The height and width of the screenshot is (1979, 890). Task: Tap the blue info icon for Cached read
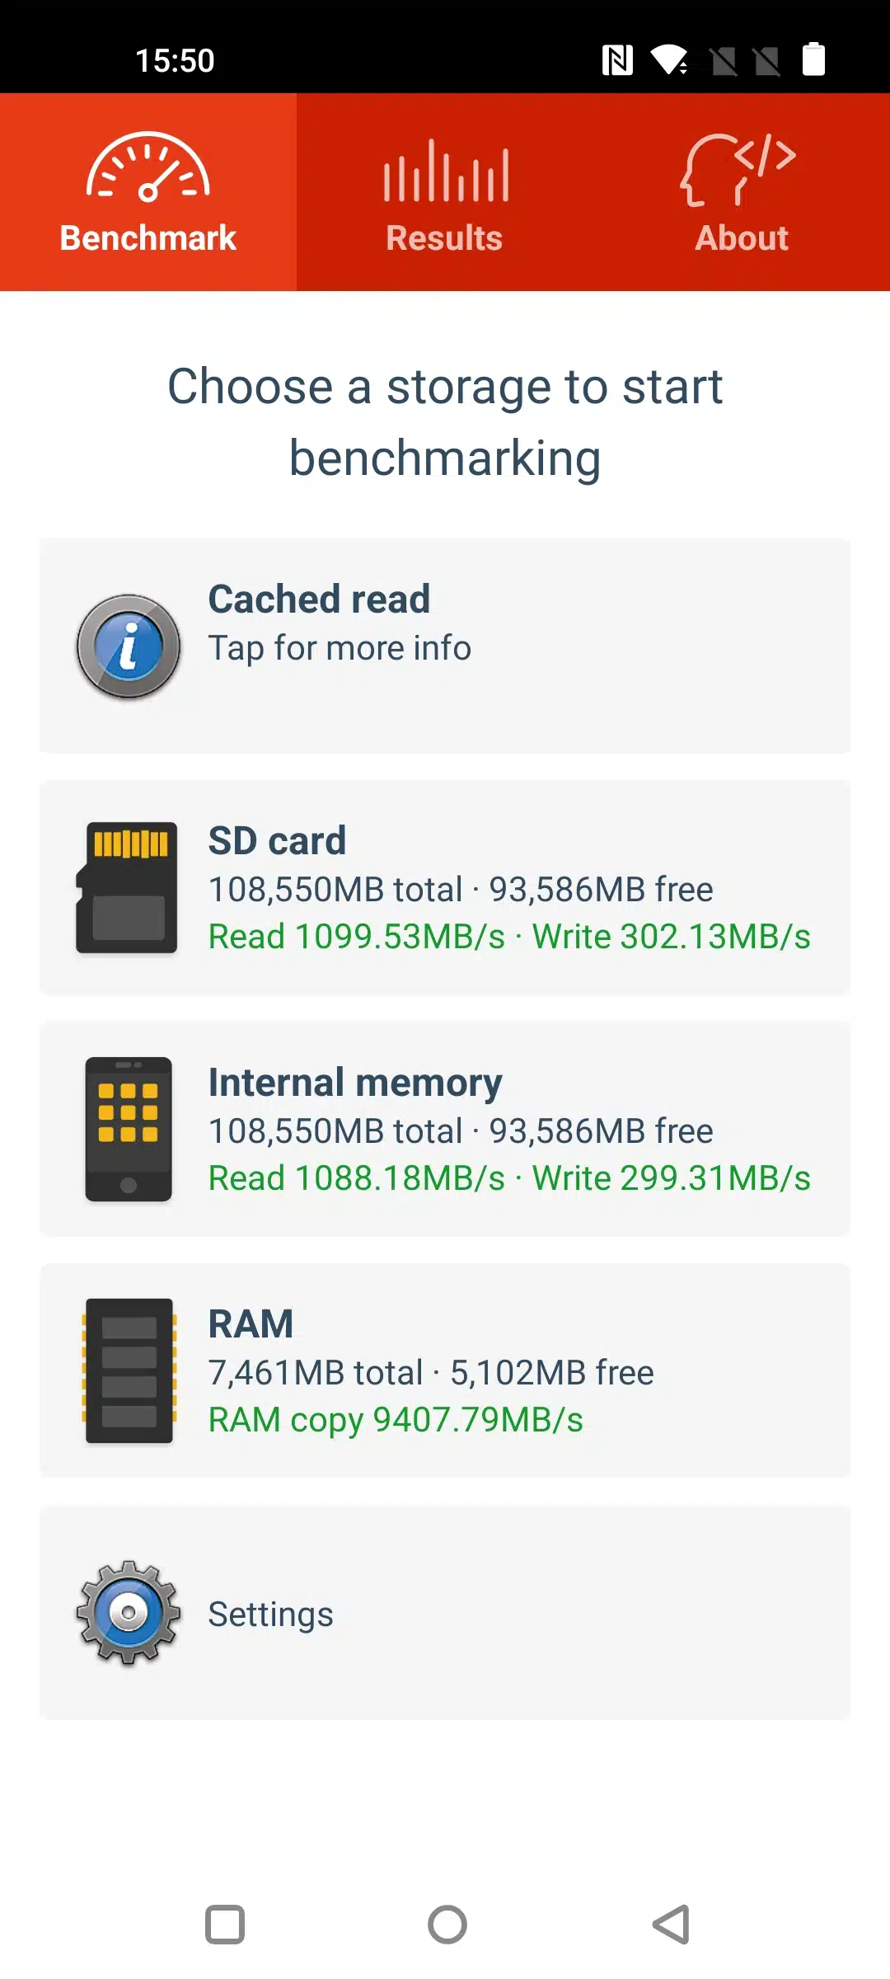tap(129, 646)
